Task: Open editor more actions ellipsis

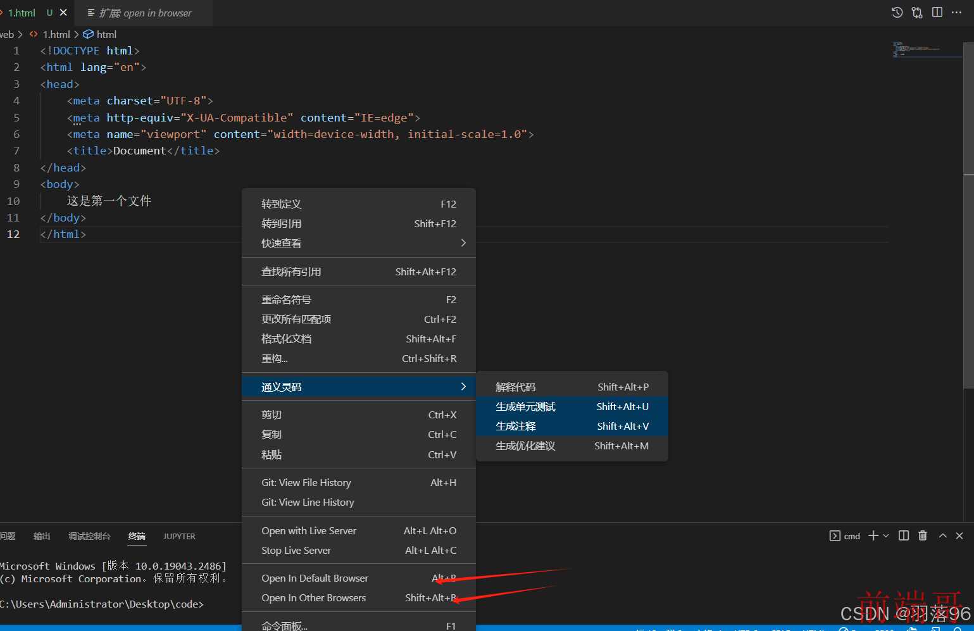Action: click(x=956, y=12)
